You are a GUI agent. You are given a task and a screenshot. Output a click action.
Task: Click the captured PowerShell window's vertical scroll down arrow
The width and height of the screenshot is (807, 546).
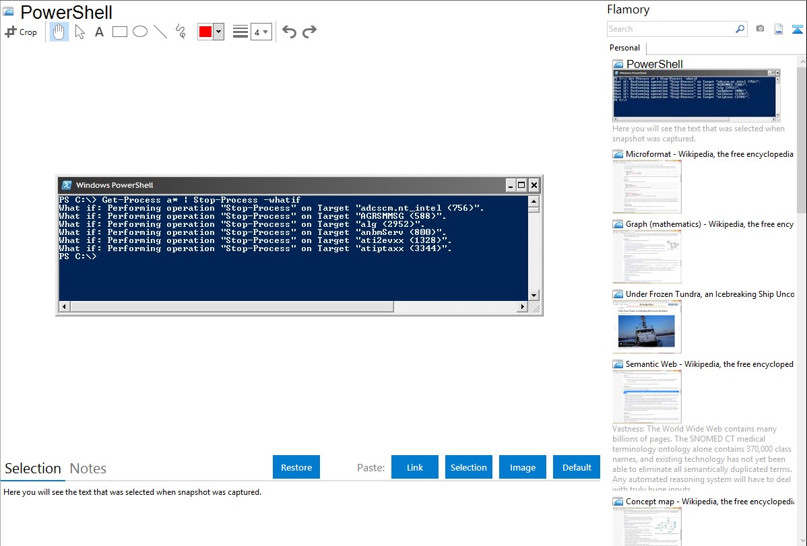click(x=534, y=296)
